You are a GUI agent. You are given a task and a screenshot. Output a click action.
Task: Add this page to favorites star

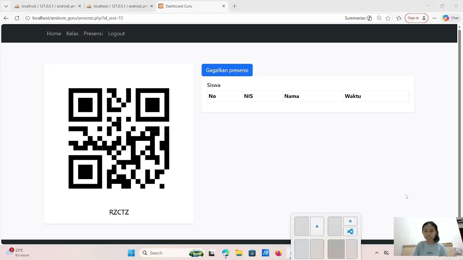(x=388, y=18)
